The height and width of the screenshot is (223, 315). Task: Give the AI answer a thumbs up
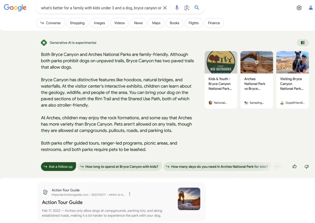click(295, 166)
